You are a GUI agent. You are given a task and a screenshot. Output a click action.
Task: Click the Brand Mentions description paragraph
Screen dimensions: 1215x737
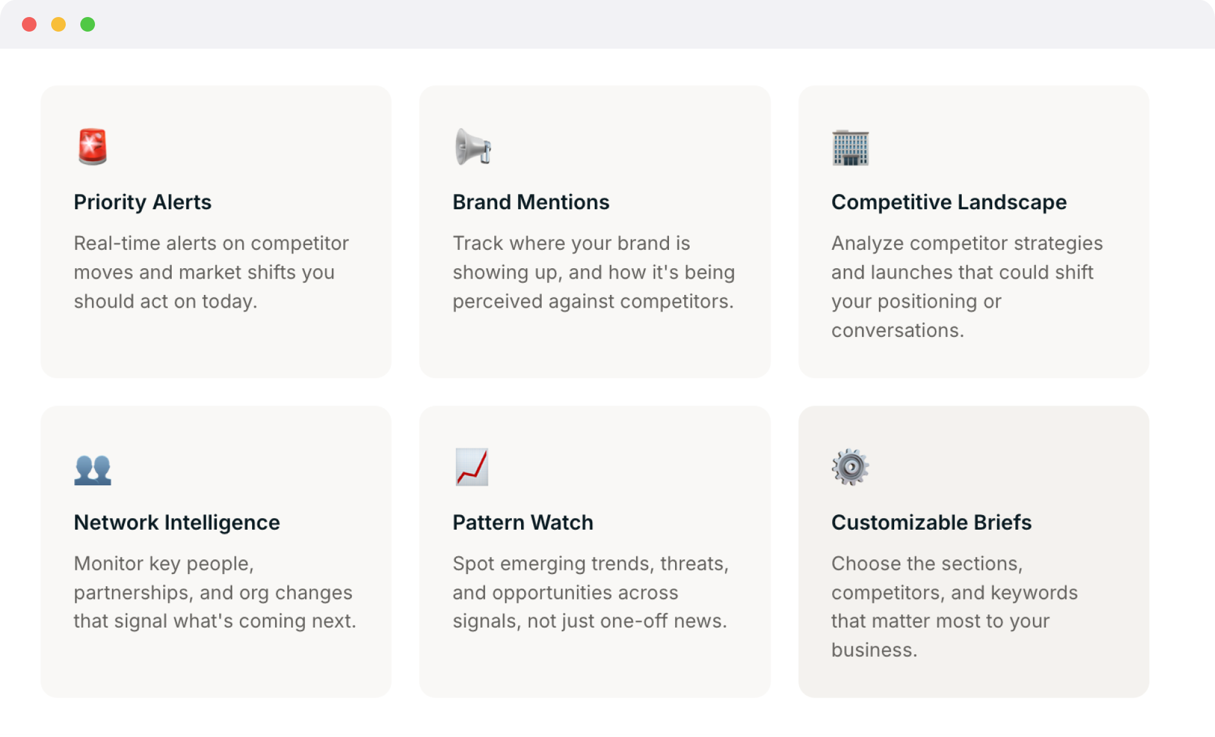point(593,272)
